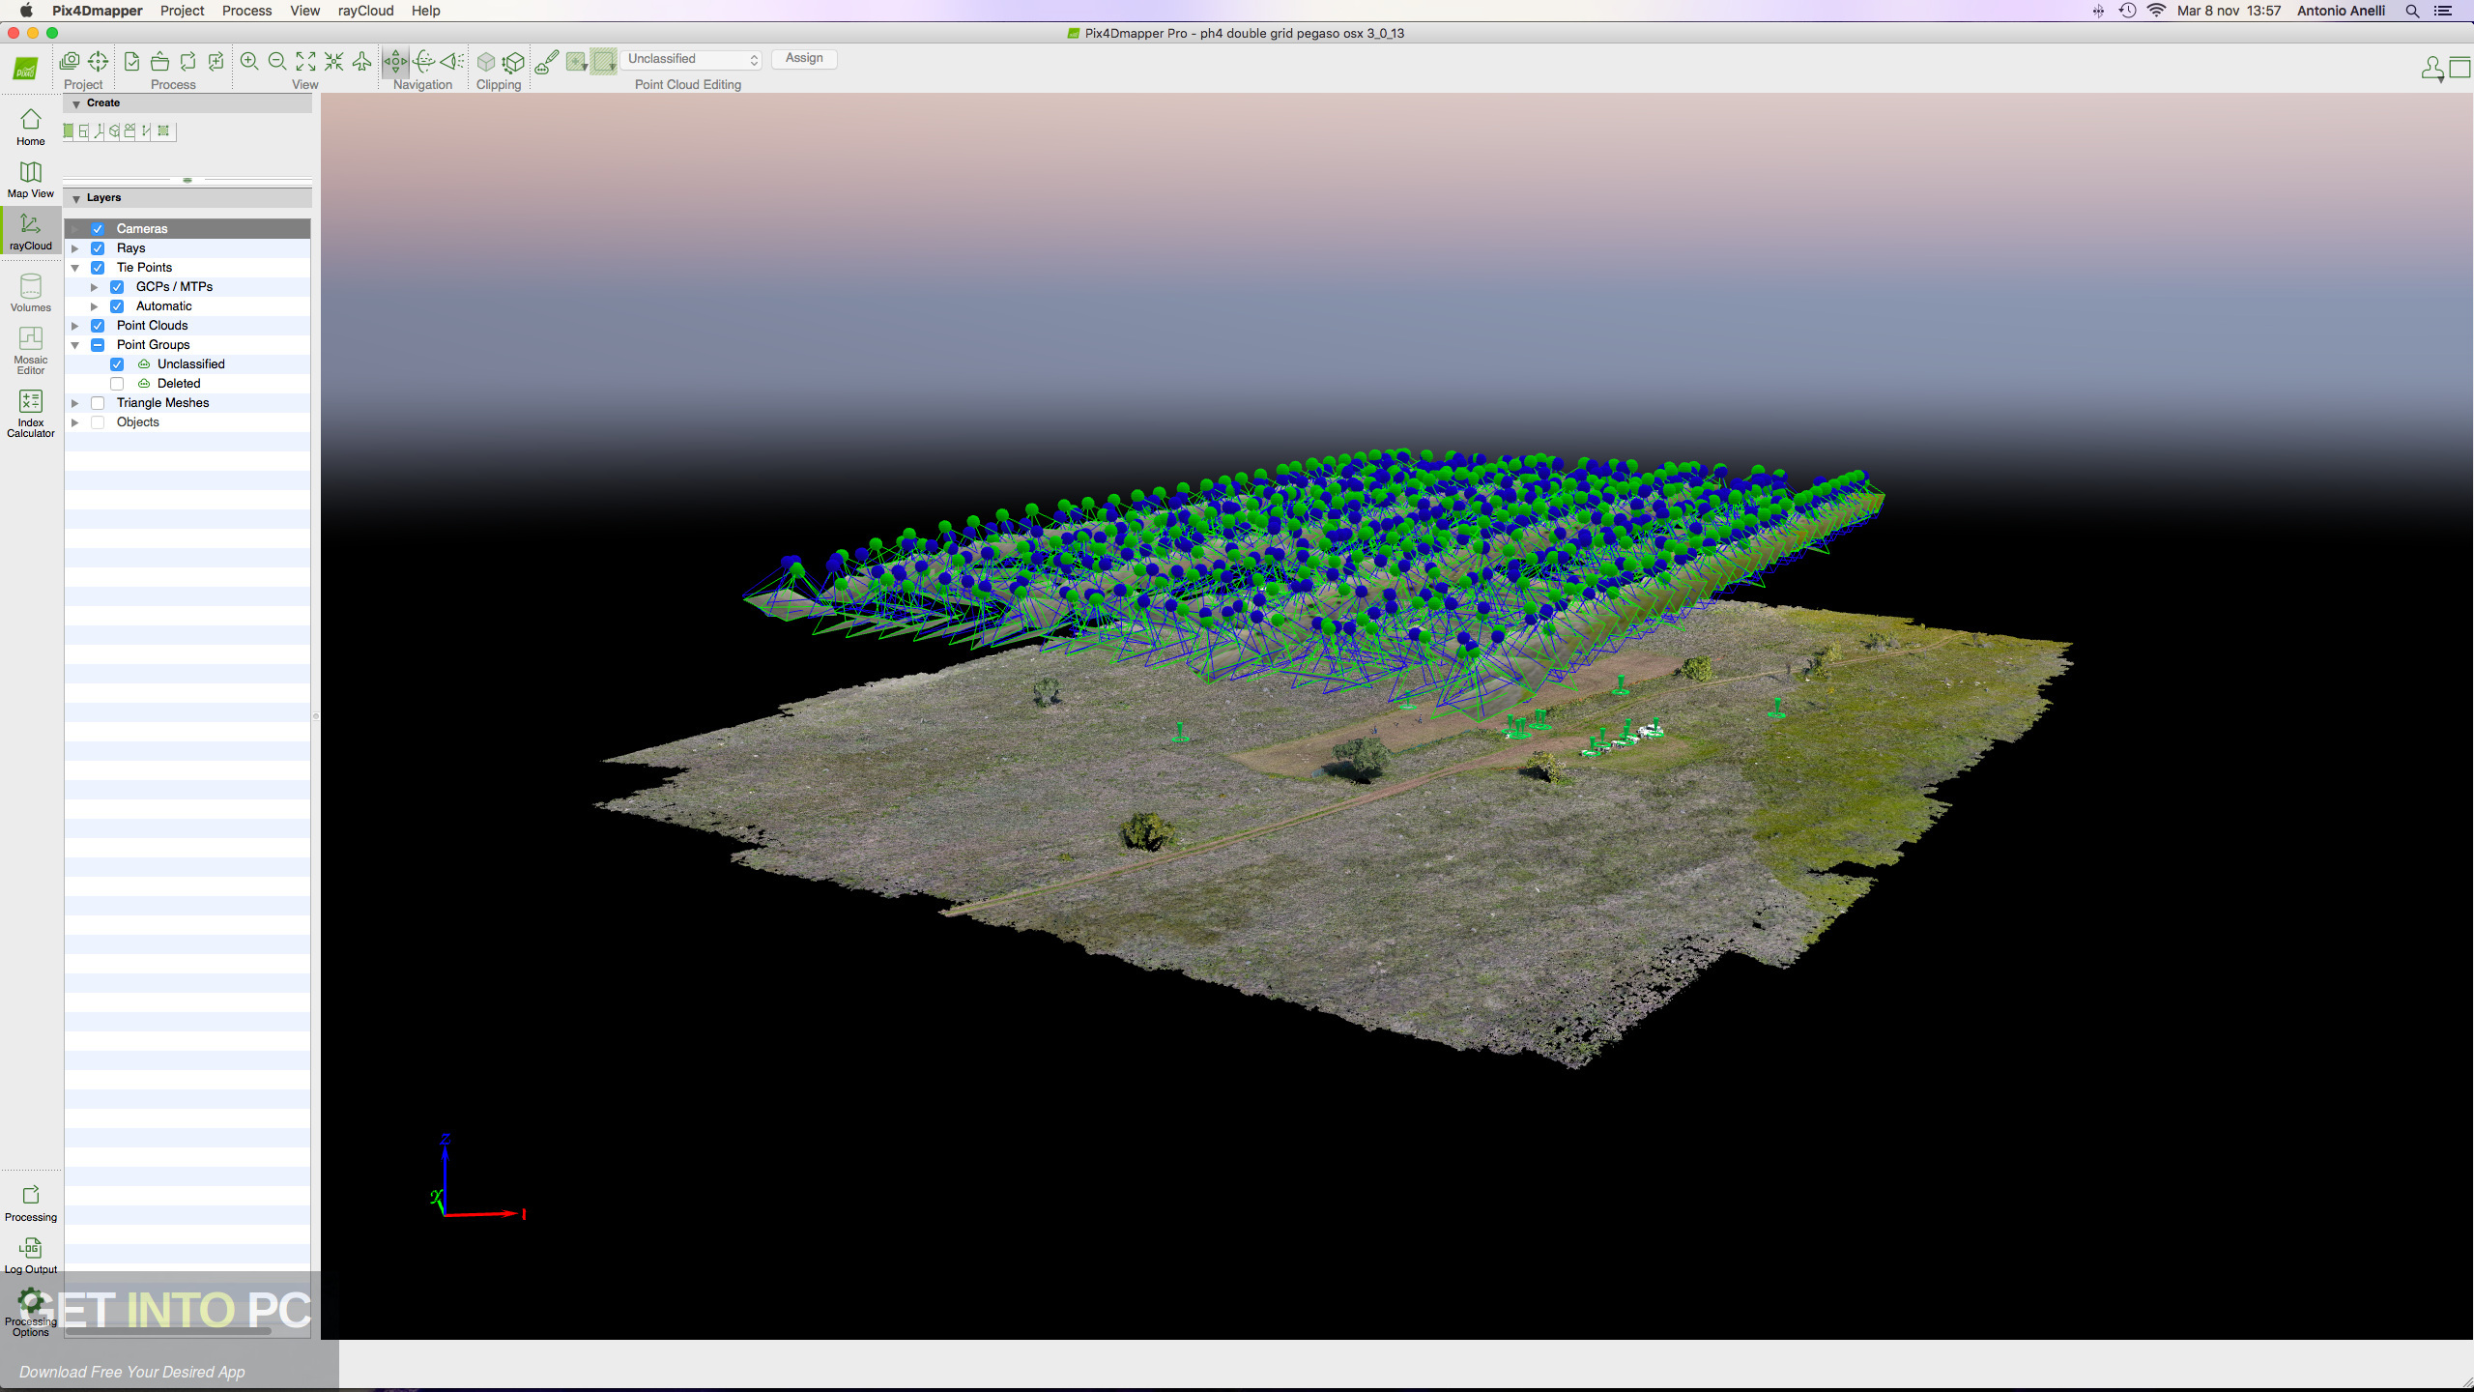This screenshot has height=1392, width=2474.
Task: Click the zoom in magnifier icon
Action: pyautogui.click(x=249, y=62)
